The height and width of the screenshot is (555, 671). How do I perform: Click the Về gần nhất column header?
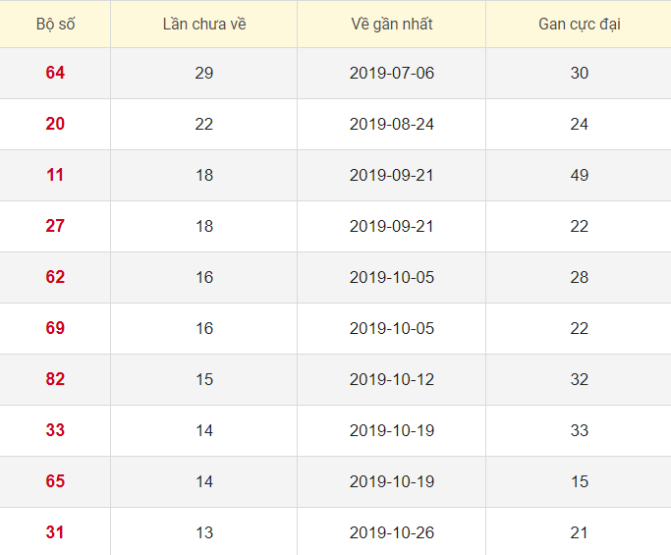[x=391, y=24]
